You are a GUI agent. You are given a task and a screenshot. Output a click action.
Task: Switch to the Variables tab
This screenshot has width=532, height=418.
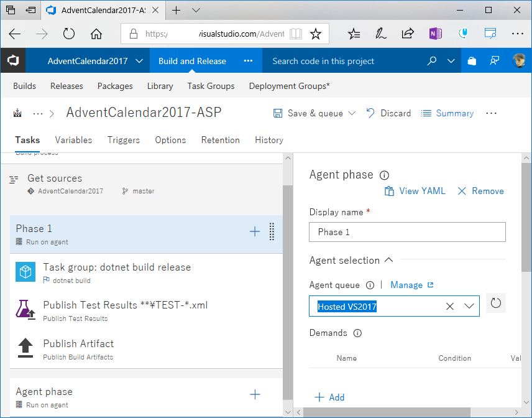(73, 140)
